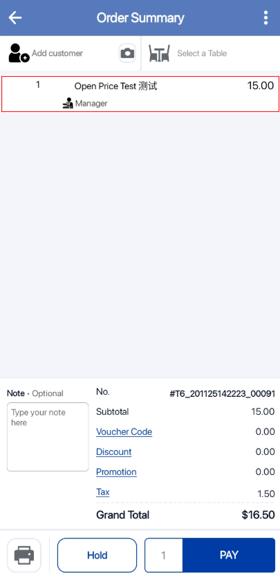Select the Open Price Test order item
This screenshot has height=580, width=280.
(x=116, y=86)
